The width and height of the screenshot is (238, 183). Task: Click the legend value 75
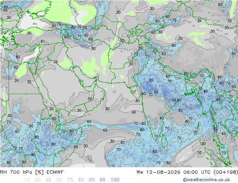click(70, 180)
